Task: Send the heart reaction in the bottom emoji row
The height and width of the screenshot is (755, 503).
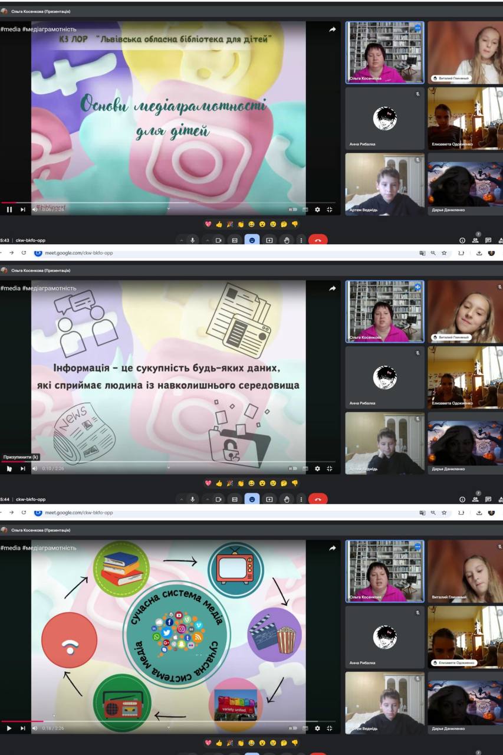Action: coord(208,742)
